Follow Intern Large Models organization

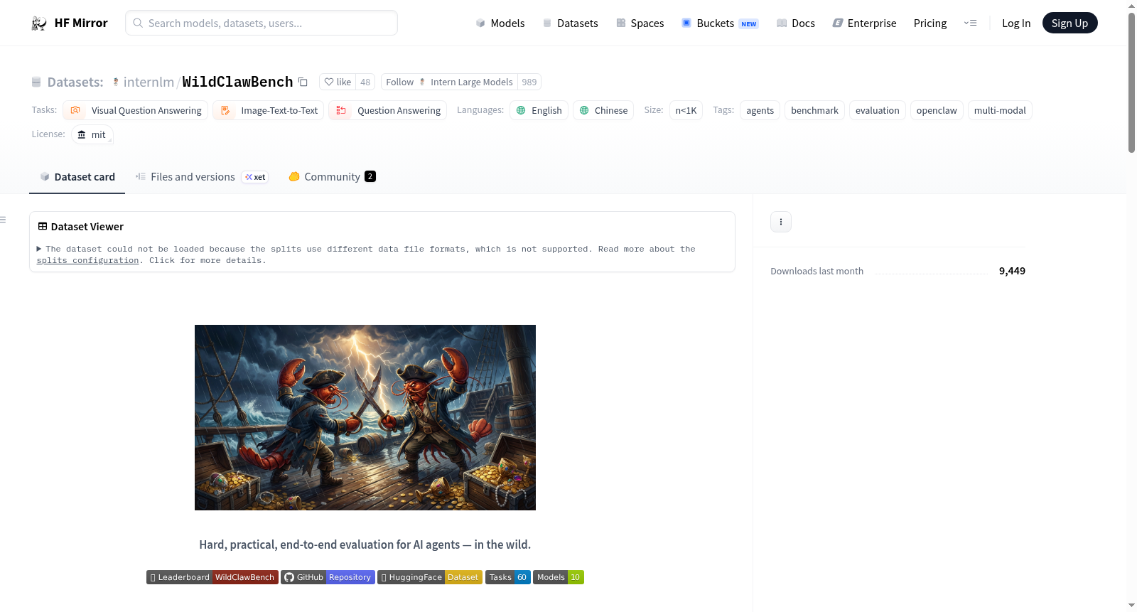(449, 82)
